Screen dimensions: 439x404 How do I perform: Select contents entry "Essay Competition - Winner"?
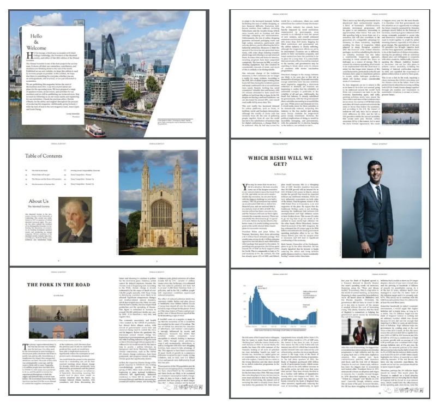point(81,174)
